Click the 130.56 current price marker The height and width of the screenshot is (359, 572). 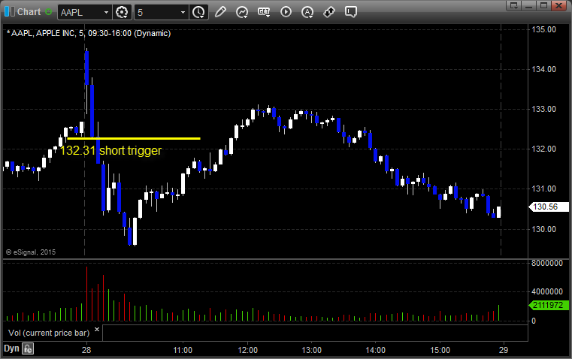click(x=549, y=207)
